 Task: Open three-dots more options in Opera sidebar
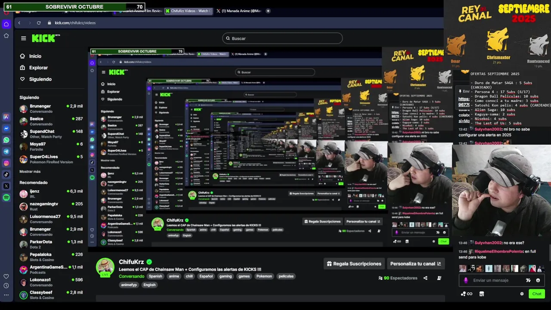6,295
